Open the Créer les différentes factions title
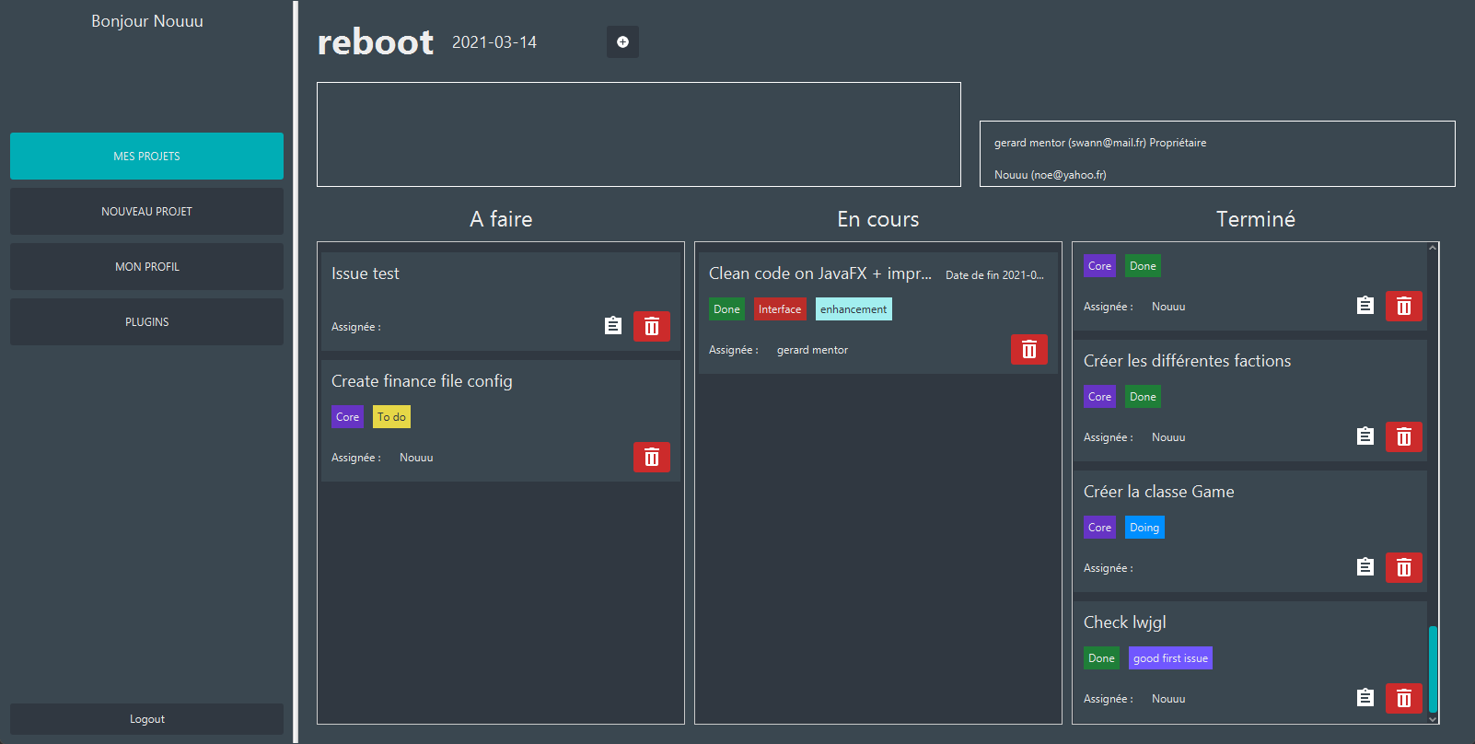This screenshot has height=744, width=1475. pyautogui.click(x=1187, y=361)
